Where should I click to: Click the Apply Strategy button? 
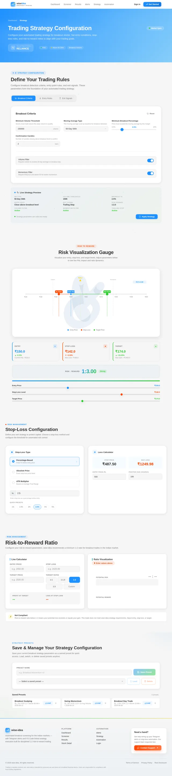click(x=147, y=217)
